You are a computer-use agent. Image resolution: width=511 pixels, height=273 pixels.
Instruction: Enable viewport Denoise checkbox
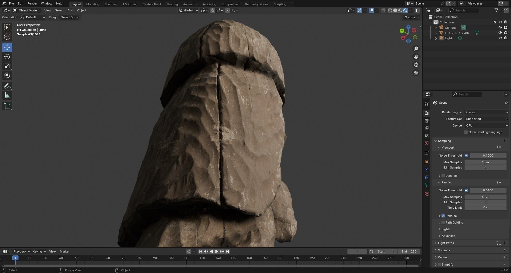tap(443, 176)
